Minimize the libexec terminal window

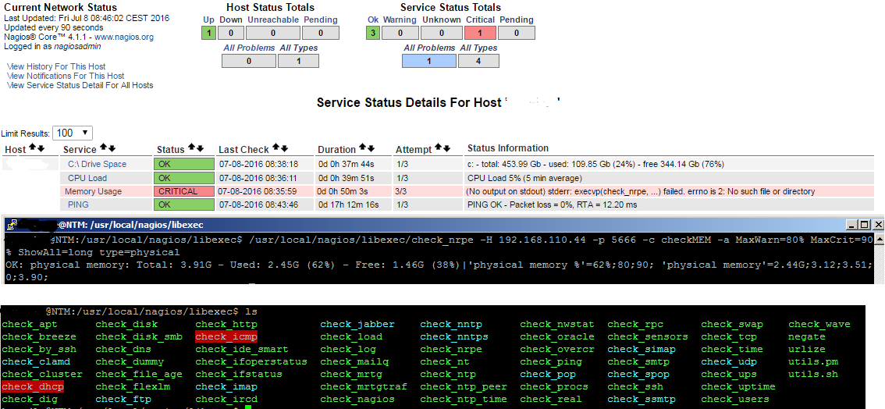[852, 225]
